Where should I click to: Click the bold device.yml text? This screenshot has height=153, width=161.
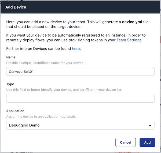[x=132, y=22]
